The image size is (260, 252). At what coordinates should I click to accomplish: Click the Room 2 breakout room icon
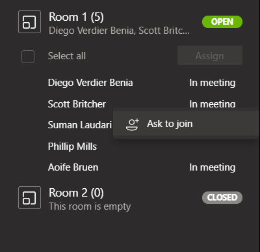[29, 198]
